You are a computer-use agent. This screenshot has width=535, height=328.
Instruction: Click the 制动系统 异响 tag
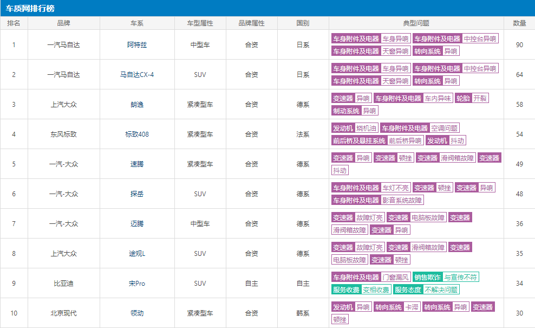tap(355, 111)
